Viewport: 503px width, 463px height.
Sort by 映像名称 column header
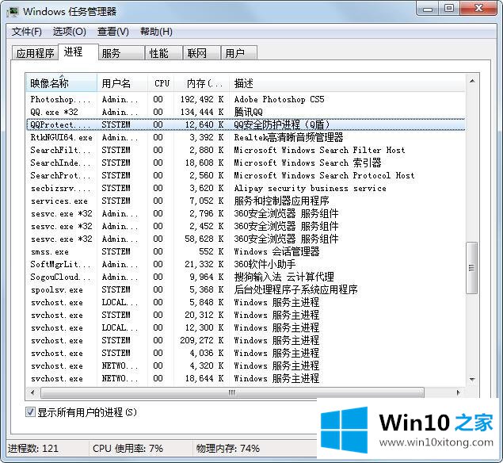(x=61, y=83)
